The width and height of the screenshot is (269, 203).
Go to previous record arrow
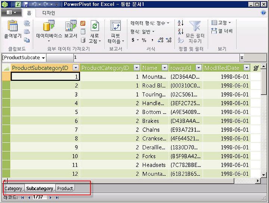coord(29,198)
